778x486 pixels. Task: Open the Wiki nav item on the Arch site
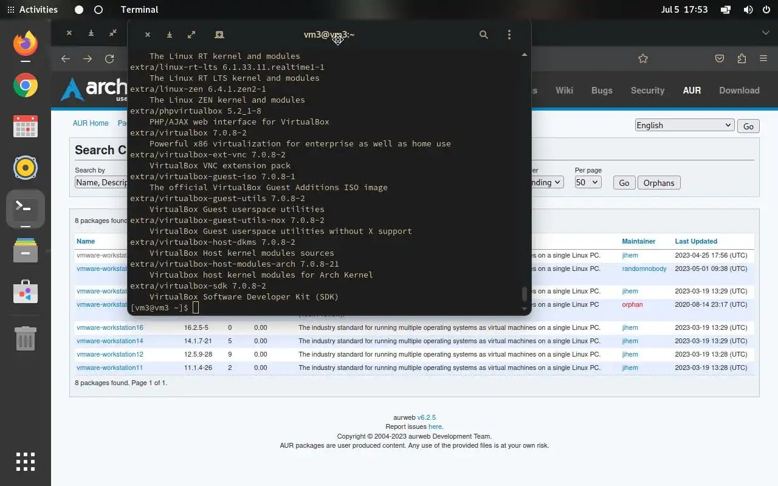[x=564, y=90]
